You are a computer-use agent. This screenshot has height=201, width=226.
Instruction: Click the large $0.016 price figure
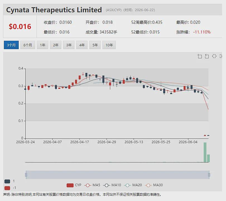coord(20,27)
